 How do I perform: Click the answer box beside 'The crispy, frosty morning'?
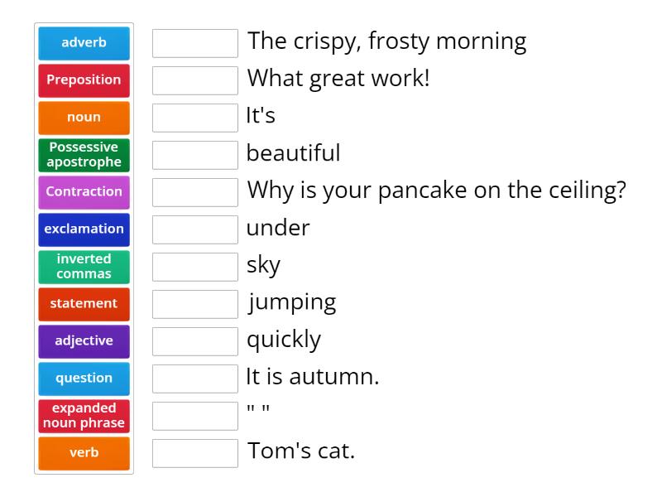pyautogui.click(x=194, y=42)
